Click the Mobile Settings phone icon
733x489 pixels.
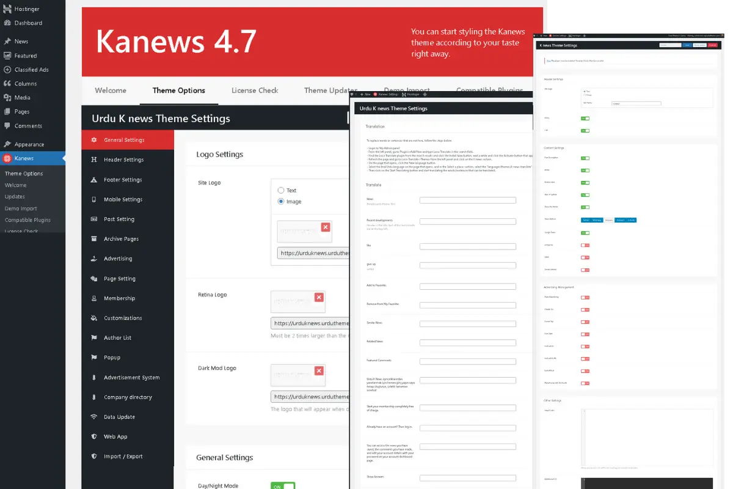[94, 199]
